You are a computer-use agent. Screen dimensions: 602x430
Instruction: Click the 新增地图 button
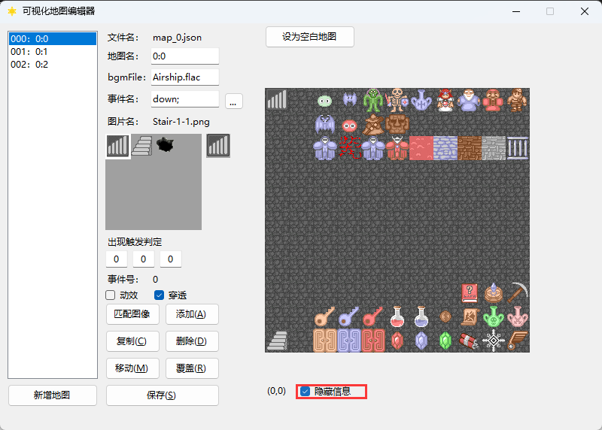[53, 395]
